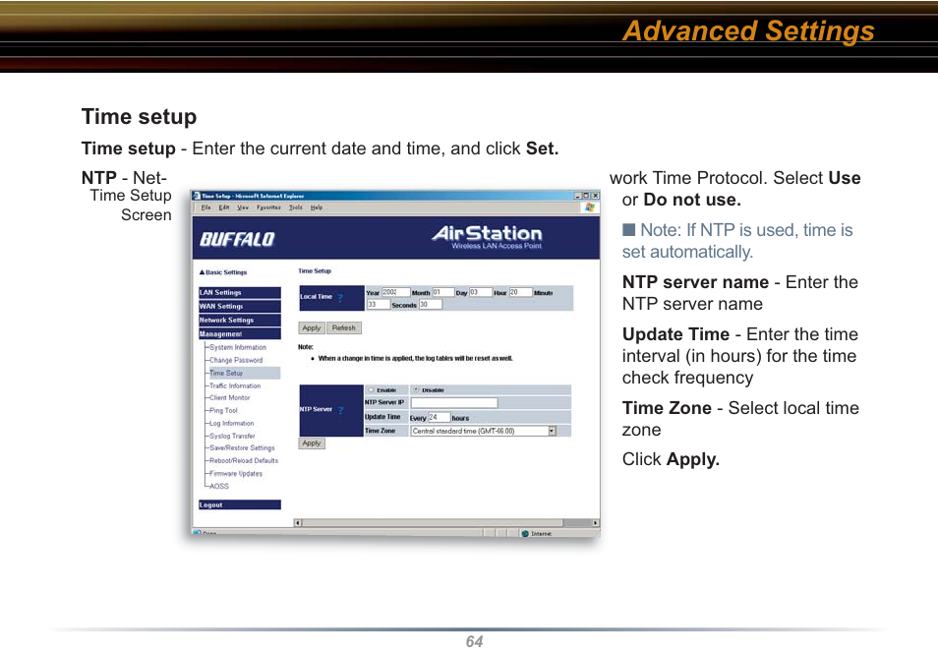938x650 pixels.
Task: Open LAN Settings section
Action: (239, 293)
